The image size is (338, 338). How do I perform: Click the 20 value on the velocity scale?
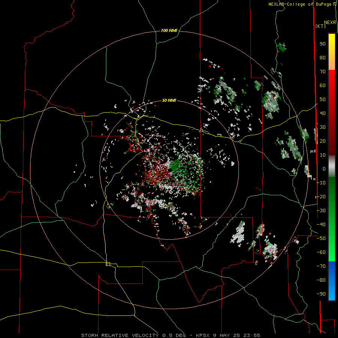[323, 141]
